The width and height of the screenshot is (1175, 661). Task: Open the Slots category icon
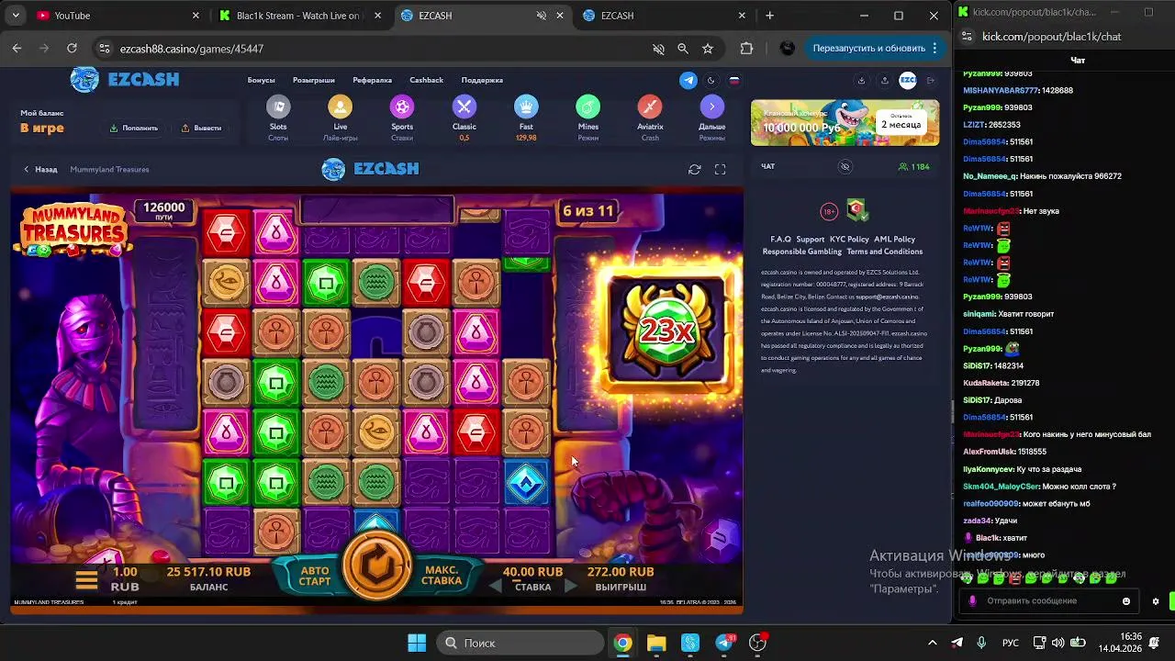278,107
